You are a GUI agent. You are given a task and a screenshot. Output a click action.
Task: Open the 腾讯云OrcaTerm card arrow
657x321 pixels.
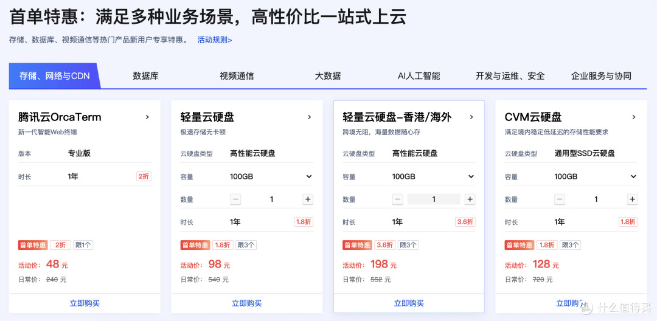pyautogui.click(x=147, y=117)
